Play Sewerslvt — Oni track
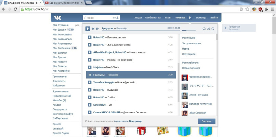The height and width of the screenshot is (137, 276). [90, 105]
